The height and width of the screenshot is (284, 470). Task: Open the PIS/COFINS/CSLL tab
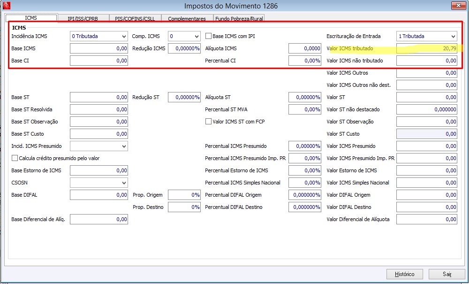coord(135,18)
